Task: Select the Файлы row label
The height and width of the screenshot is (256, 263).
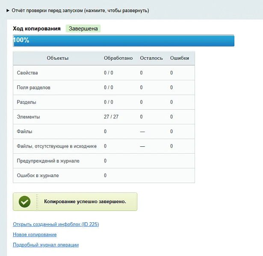Action: (x=24, y=131)
